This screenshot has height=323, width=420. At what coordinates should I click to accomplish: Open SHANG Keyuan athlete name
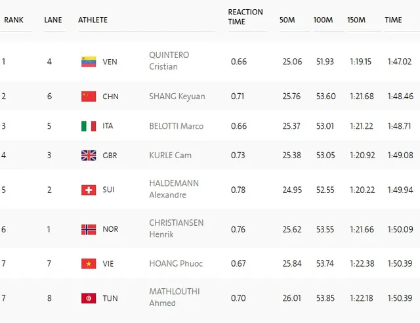[x=177, y=97]
